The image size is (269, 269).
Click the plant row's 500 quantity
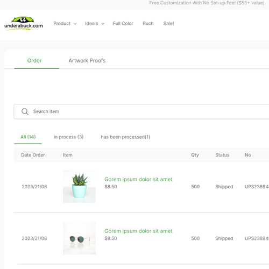[195, 187]
